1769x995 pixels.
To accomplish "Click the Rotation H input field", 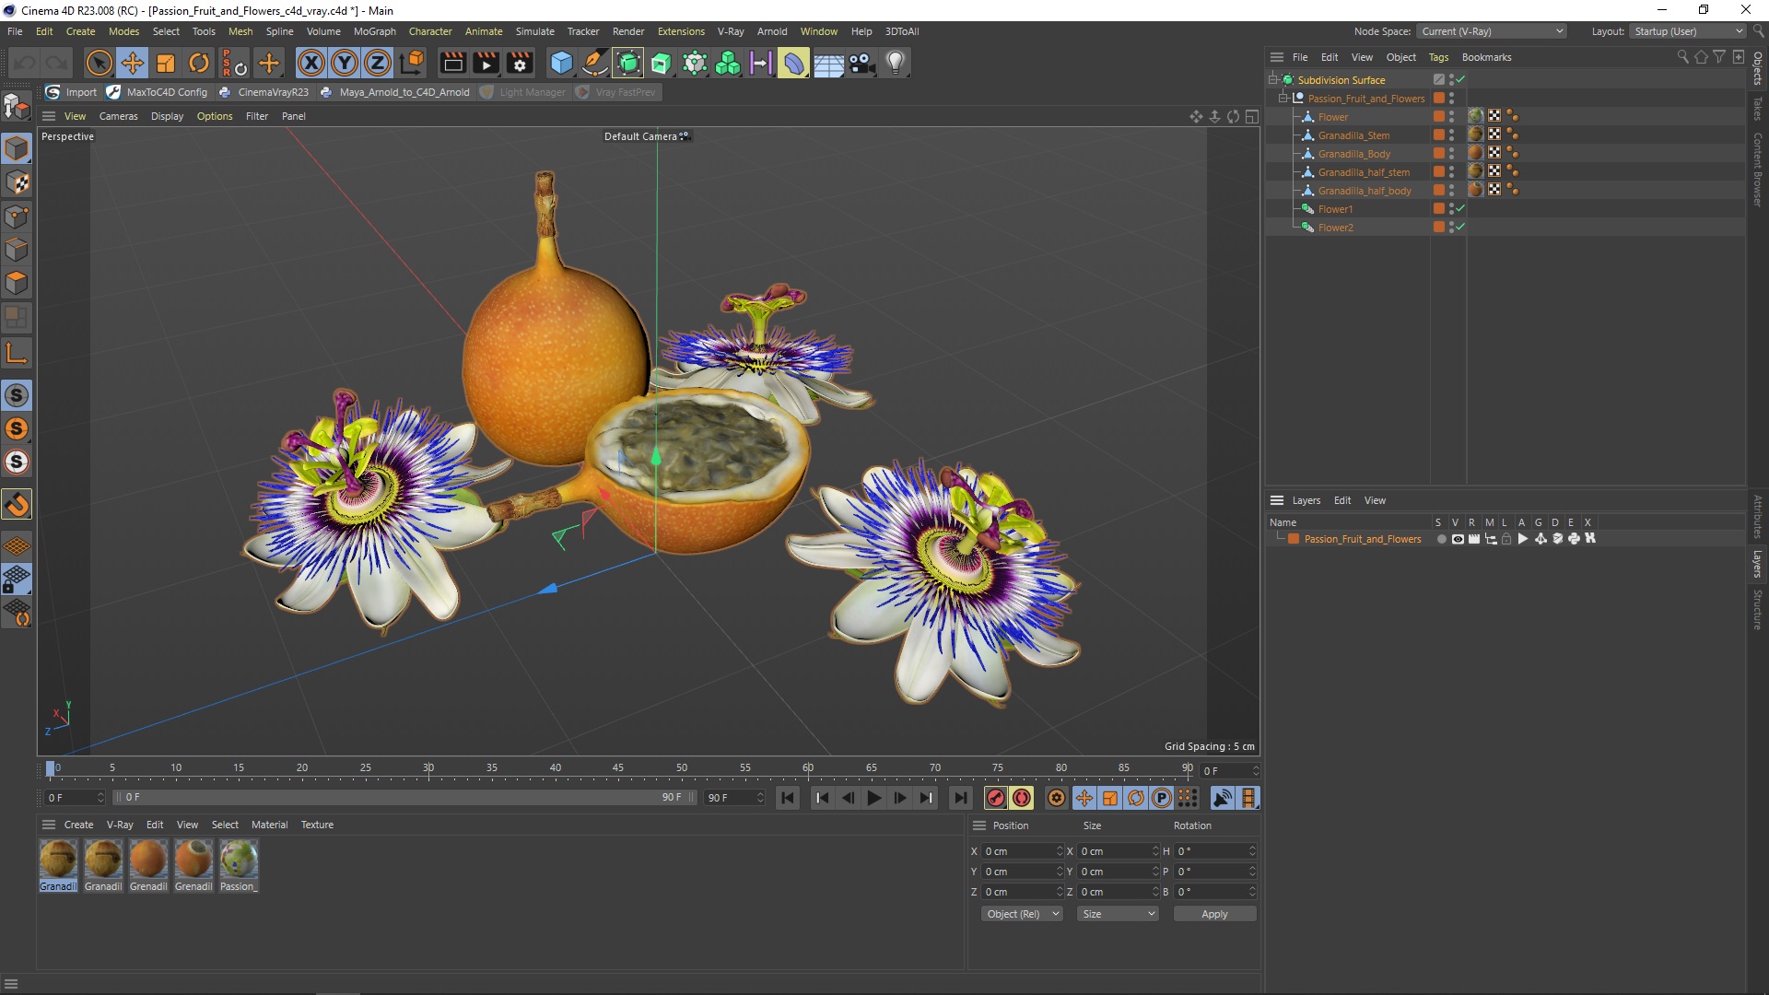I will (1215, 851).
